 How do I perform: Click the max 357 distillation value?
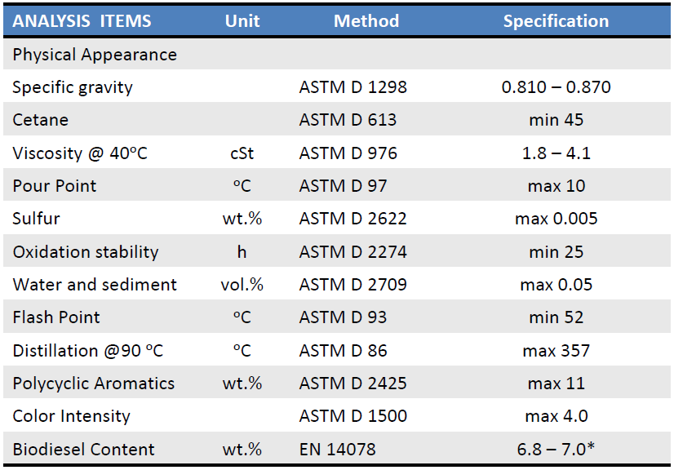coord(556,351)
